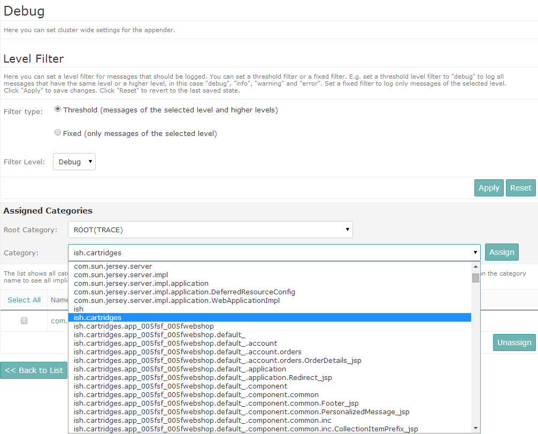This screenshot has height=434, width=538.
Task: Check the checkbox in the assigned categories row
Action: pos(23,321)
